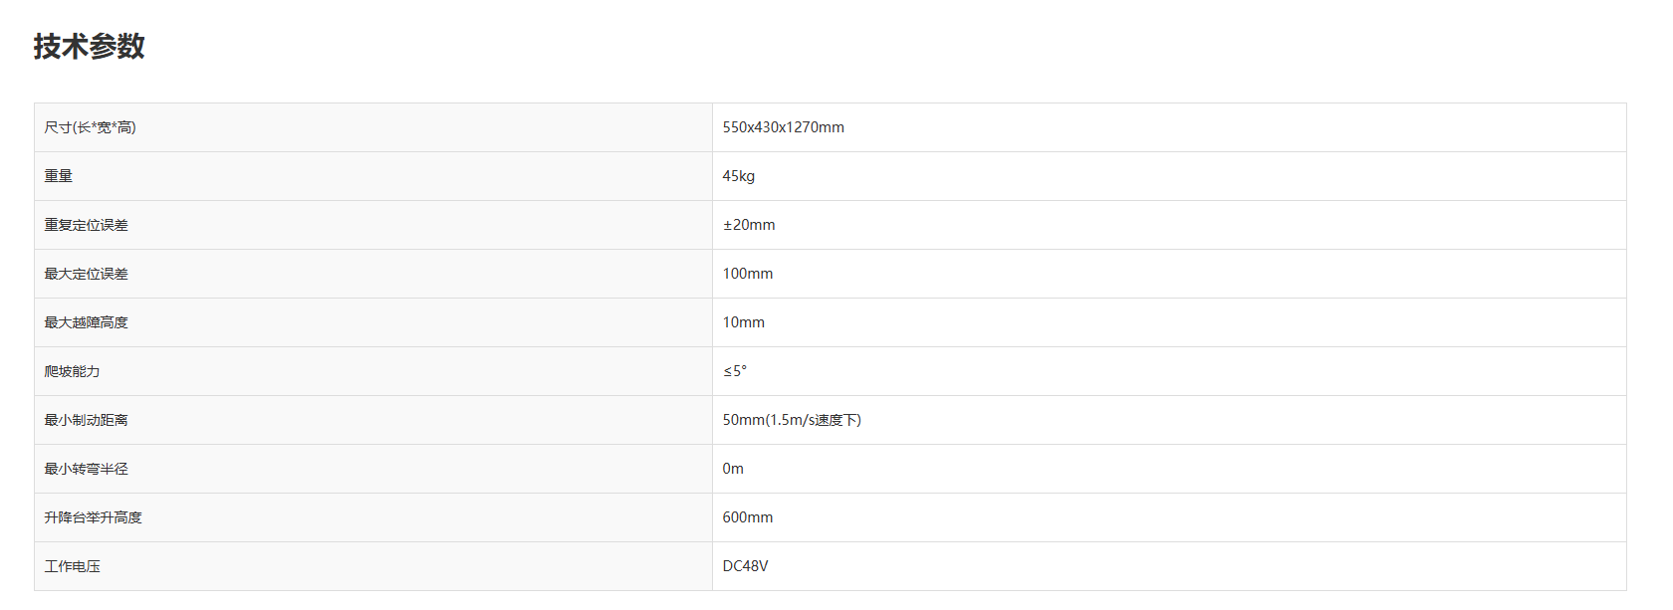Click the 升降台举升高度 label
The height and width of the screenshot is (610, 1673).
click(x=94, y=517)
